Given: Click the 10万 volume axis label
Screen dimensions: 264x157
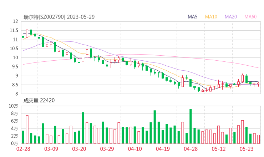Looking at the screenshot, I should point(13,106).
